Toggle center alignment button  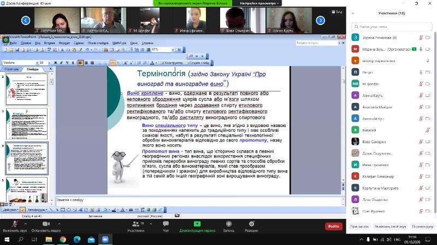point(86,63)
